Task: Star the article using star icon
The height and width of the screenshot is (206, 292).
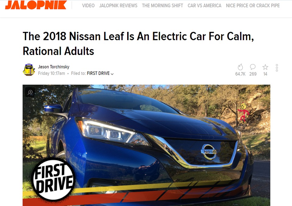Action: [x=265, y=67]
